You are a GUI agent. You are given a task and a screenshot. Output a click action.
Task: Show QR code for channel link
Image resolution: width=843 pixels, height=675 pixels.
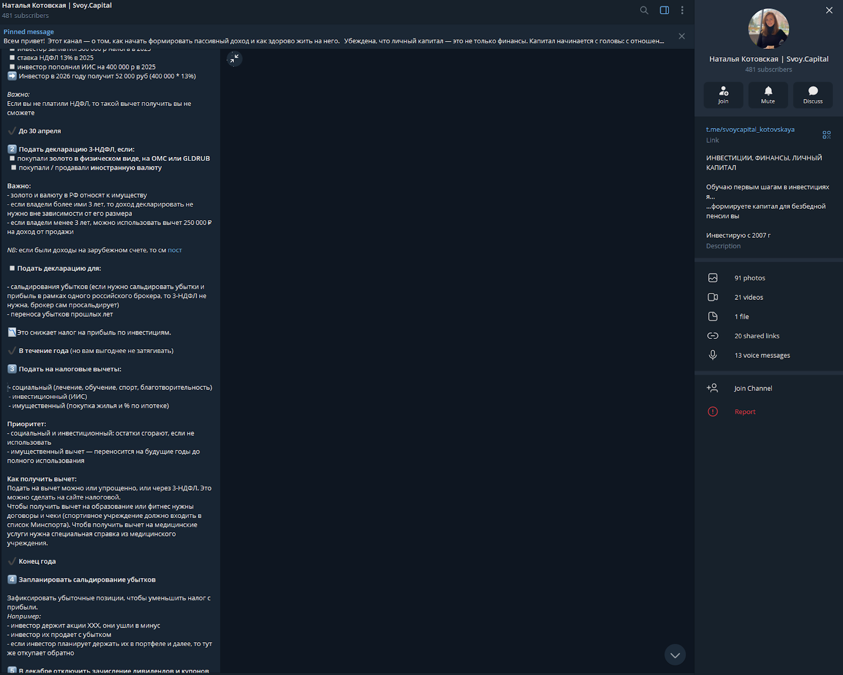827,135
